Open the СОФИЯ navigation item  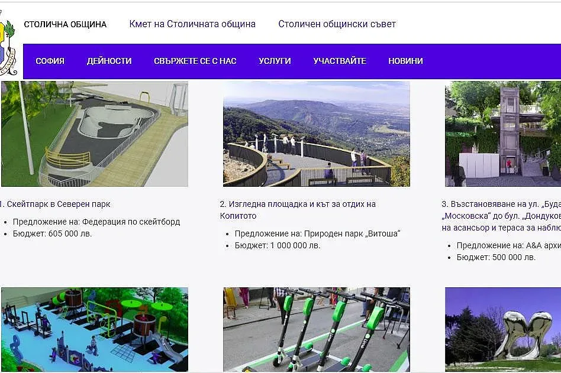tap(50, 60)
